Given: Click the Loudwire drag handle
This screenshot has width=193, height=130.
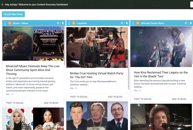Looking at the screenshot, I should (69, 23).
